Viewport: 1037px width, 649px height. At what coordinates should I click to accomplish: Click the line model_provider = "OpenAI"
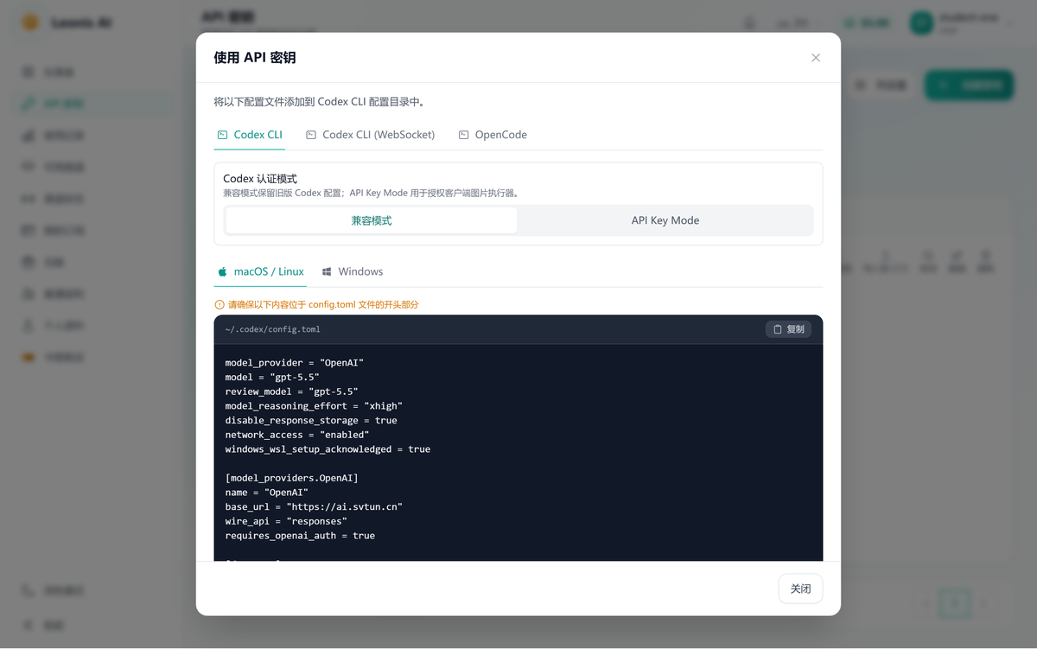click(x=295, y=363)
